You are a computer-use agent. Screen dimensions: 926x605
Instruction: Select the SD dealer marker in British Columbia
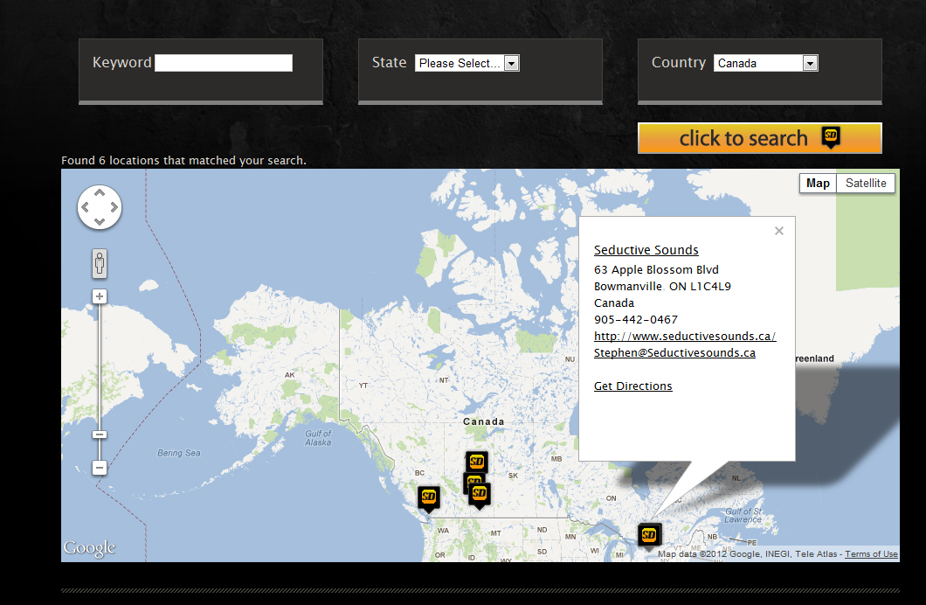(429, 497)
